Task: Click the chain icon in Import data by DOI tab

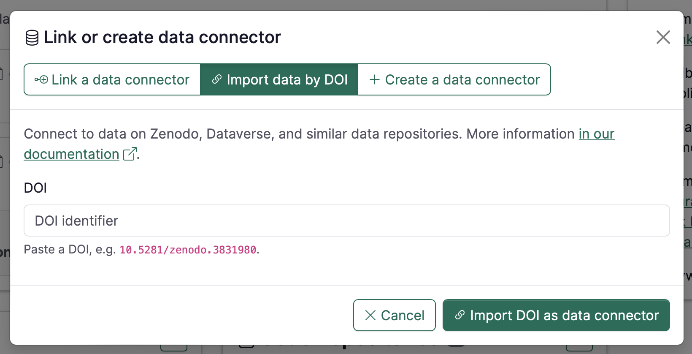Action: tap(217, 79)
